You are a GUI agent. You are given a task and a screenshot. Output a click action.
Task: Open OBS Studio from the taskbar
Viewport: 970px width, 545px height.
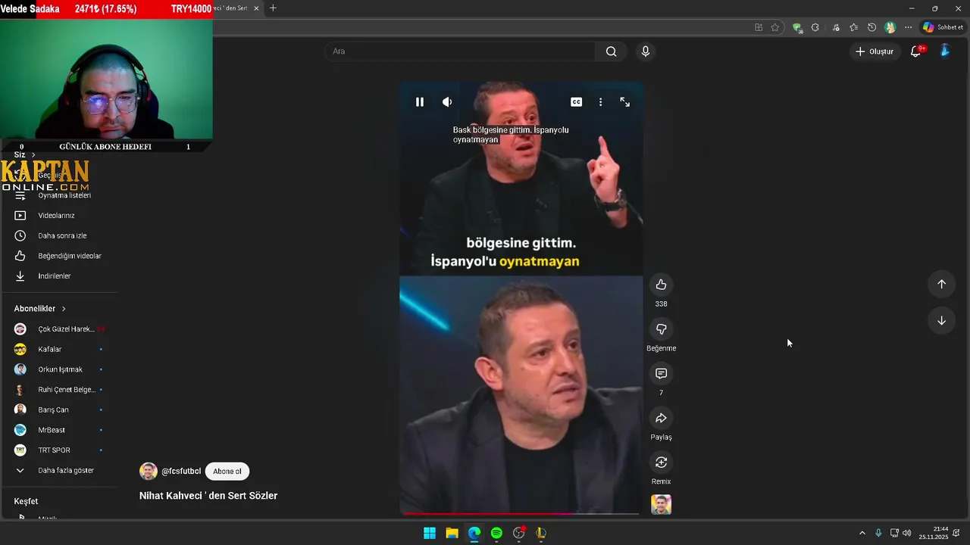(519, 533)
